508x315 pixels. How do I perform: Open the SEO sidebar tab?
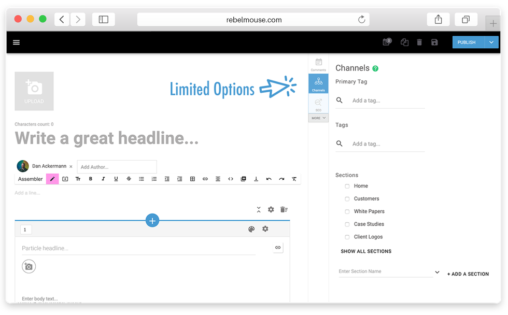click(318, 104)
